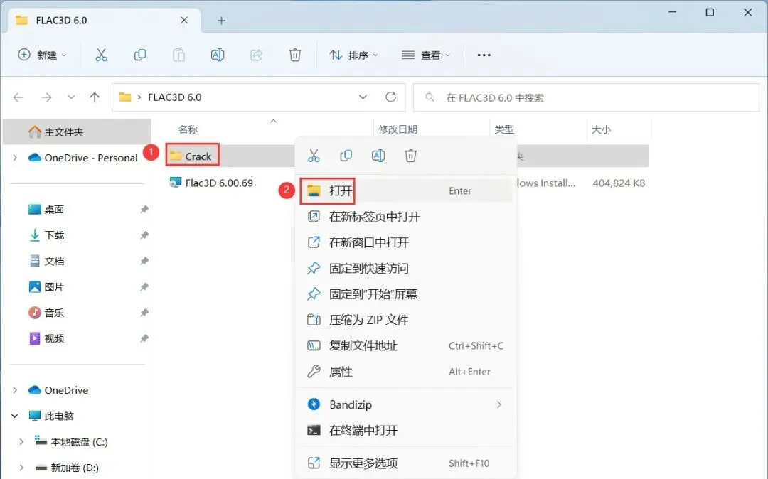Click the Delete trash icon in the toolbar
This screenshot has width=768, height=479.
tap(295, 55)
